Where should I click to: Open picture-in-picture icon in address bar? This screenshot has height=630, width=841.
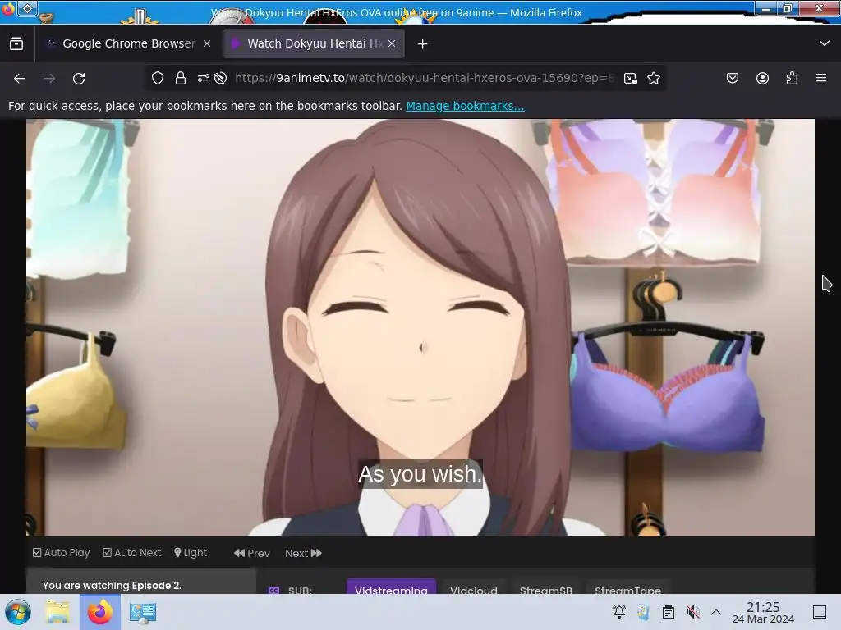[x=631, y=79]
